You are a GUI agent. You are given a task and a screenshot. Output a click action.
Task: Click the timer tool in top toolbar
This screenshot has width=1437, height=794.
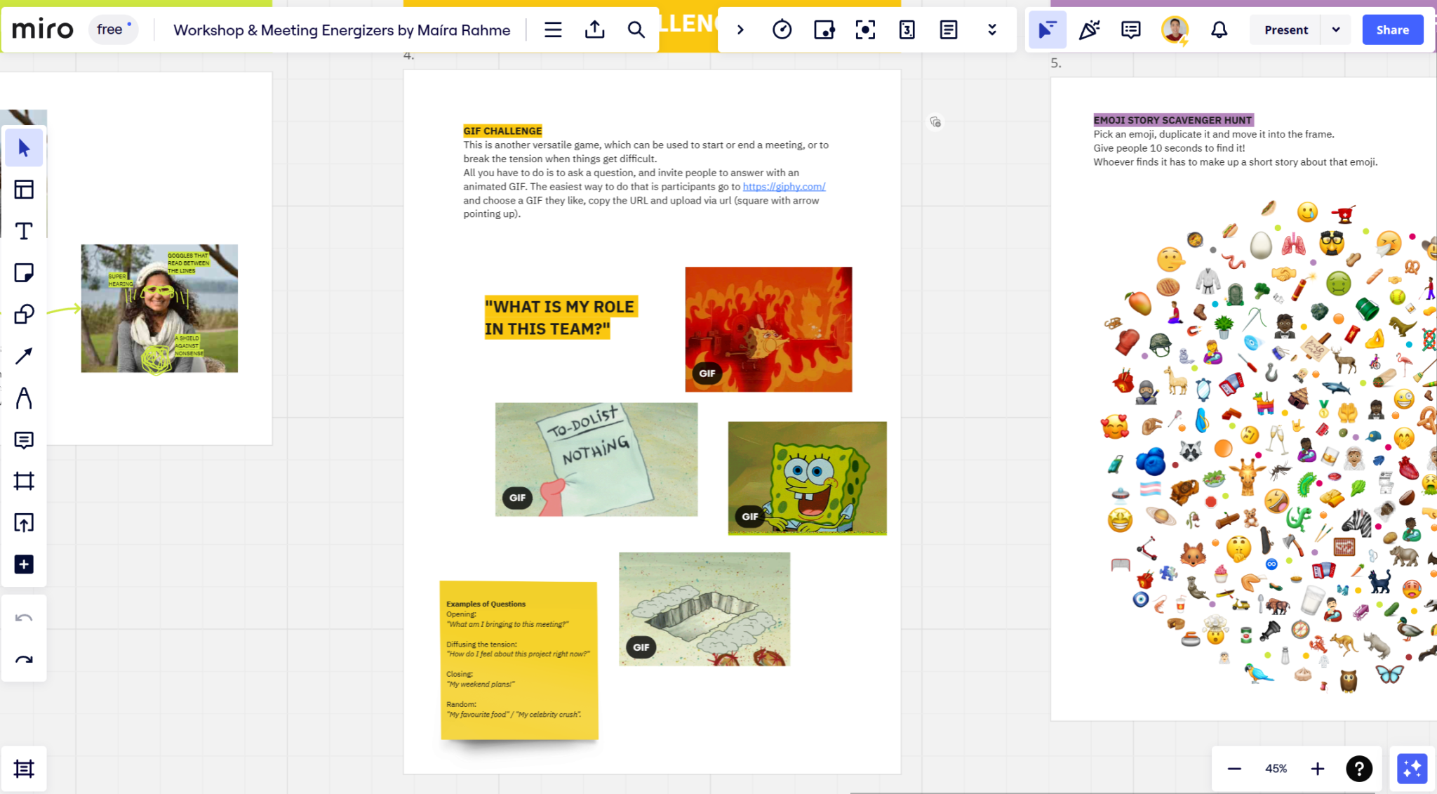click(782, 29)
